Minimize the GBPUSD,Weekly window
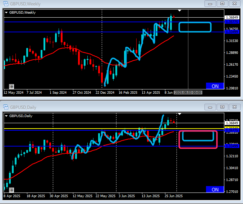 pyautogui.click(x=210, y=4)
